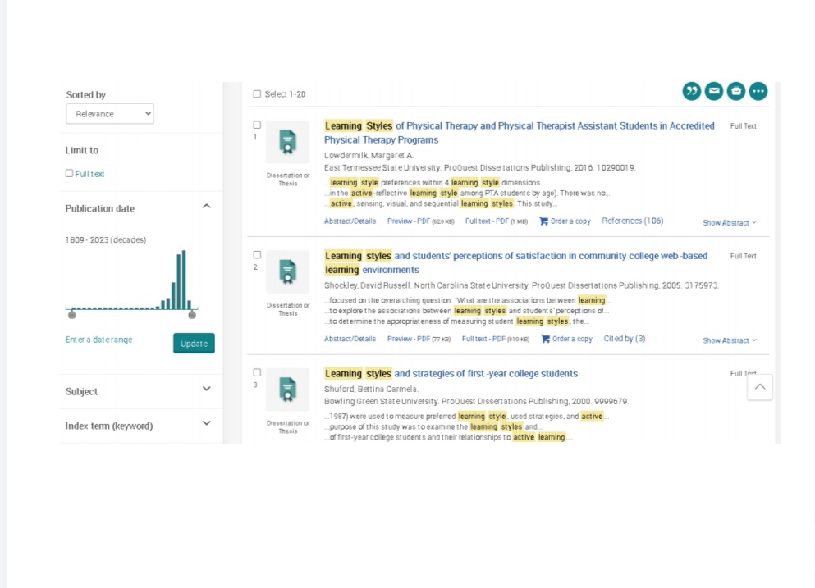Expand the Index term (keyword) filter
815x588 pixels.
[x=206, y=425]
